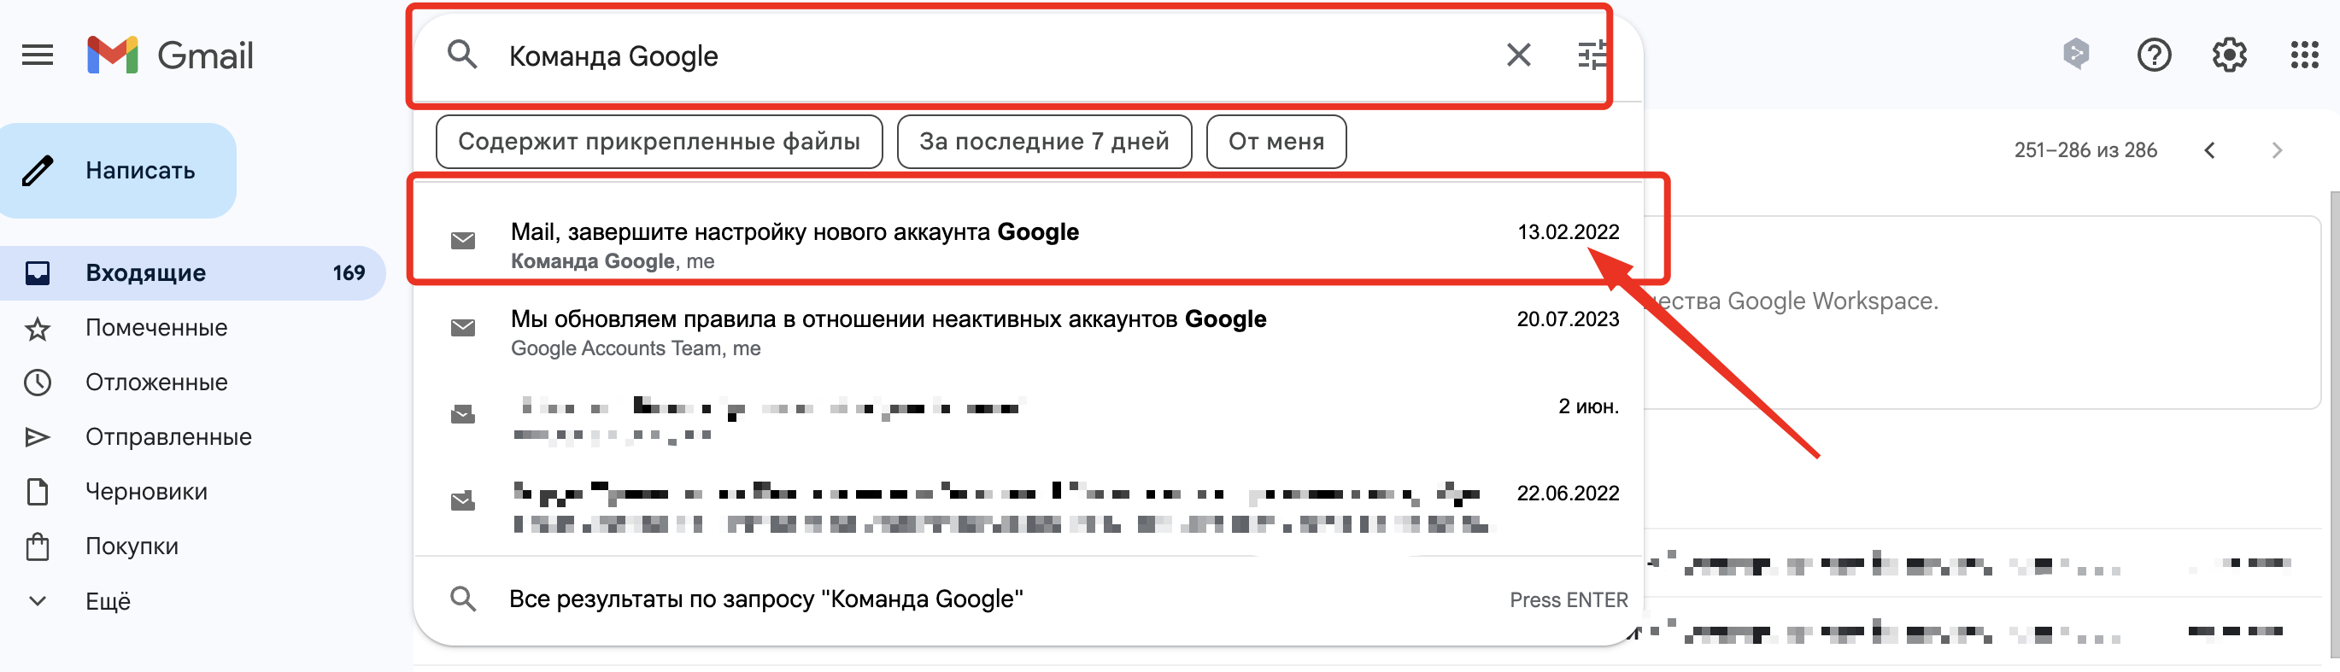Go to newer messages page arrow
Image resolution: width=2340 pixels, height=672 pixels.
[x=2209, y=151]
